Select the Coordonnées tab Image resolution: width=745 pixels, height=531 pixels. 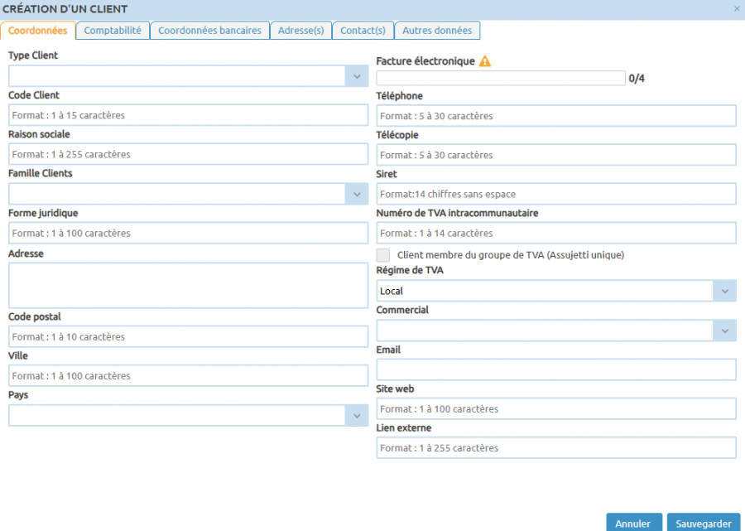[37, 31]
